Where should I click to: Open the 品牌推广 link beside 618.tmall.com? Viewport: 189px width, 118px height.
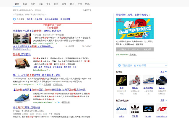coord(133,55)
